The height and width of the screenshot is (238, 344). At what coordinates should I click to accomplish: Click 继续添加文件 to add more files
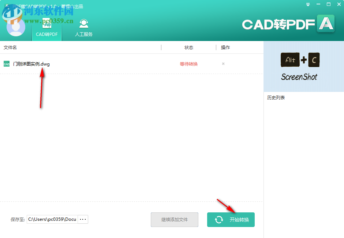point(175,219)
